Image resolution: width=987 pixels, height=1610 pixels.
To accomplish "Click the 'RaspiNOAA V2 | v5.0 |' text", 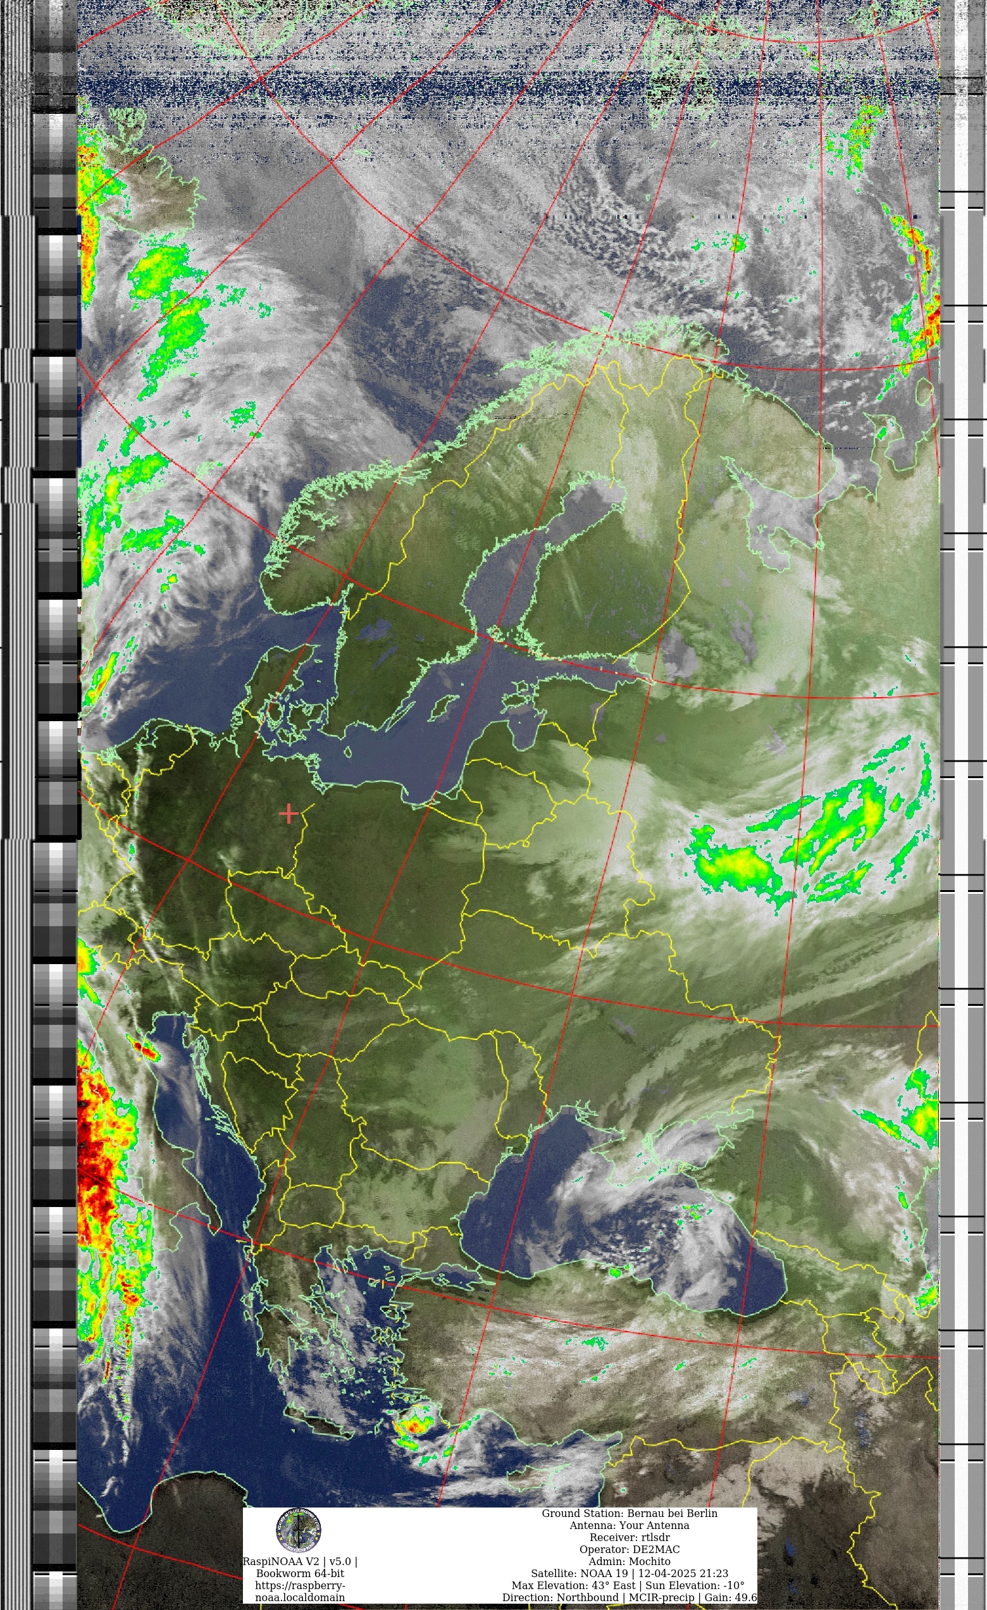I will point(300,1562).
